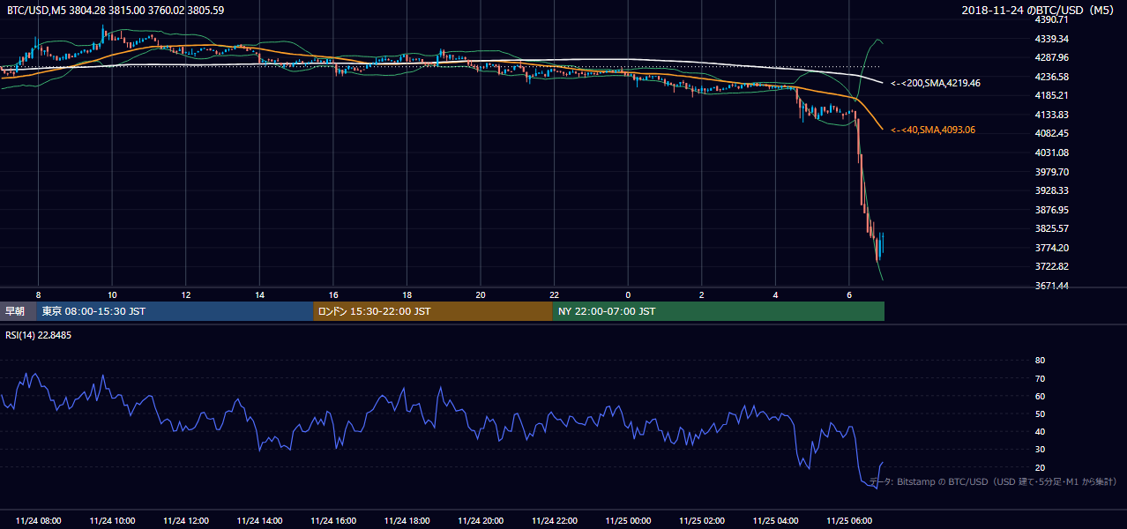Click the 40 SMA label reading 4093.06

coord(932,130)
